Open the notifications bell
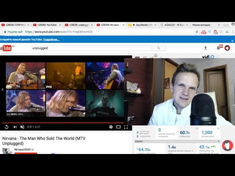Viewport: 235px width, 176px height. 218,48
